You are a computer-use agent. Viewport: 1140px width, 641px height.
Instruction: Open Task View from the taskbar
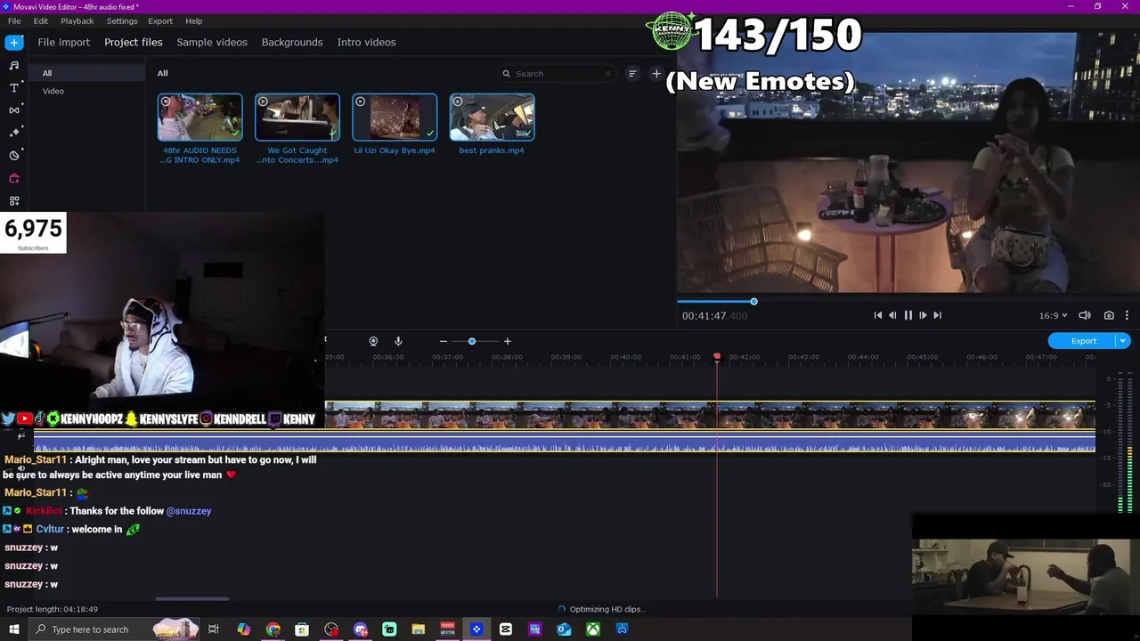click(x=214, y=629)
